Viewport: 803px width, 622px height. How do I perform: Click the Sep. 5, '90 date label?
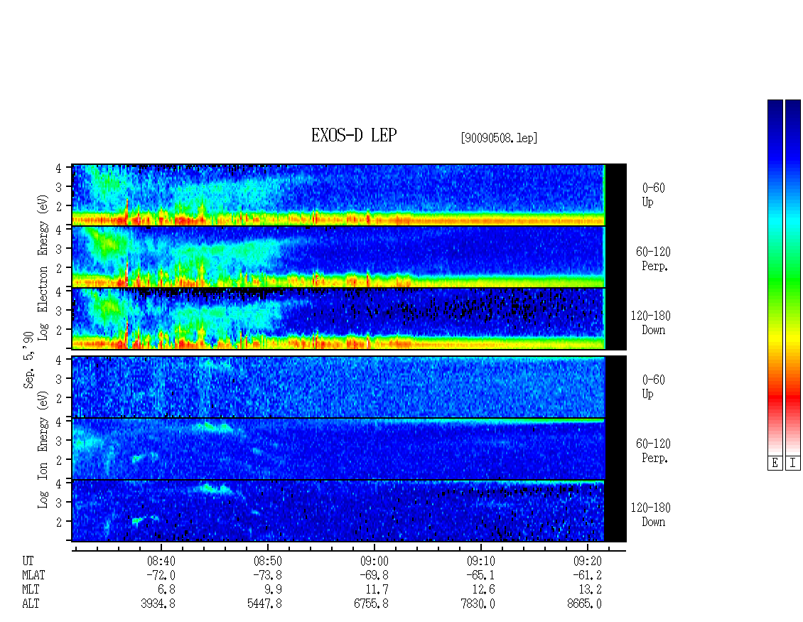point(28,360)
